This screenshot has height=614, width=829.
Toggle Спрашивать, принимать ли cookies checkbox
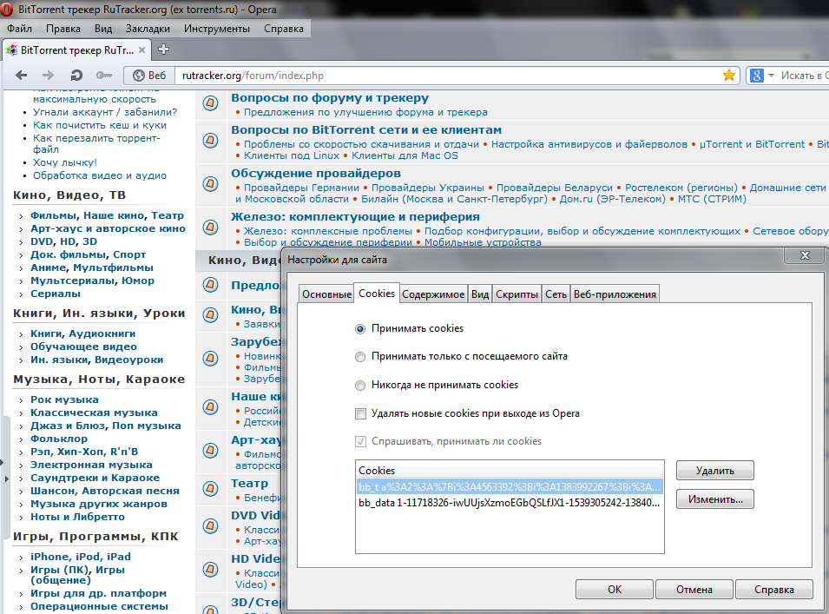click(x=360, y=441)
